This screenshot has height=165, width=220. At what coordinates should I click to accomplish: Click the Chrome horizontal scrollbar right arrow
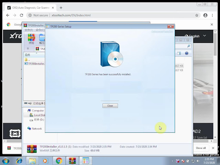[212, 141]
